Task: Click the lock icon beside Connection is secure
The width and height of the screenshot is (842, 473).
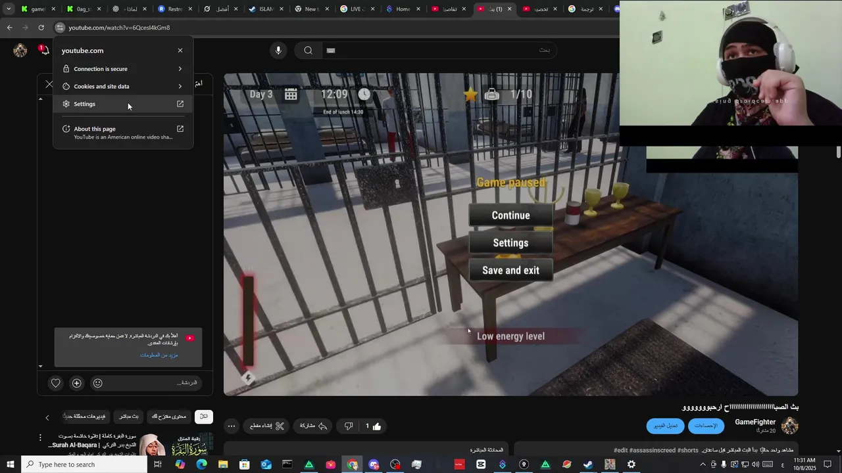Action: click(66, 68)
